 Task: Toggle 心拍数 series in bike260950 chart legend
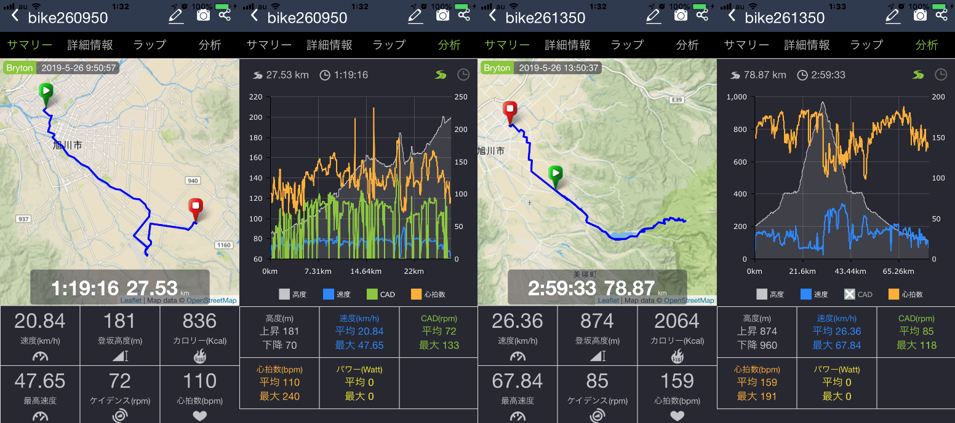point(416,294)
